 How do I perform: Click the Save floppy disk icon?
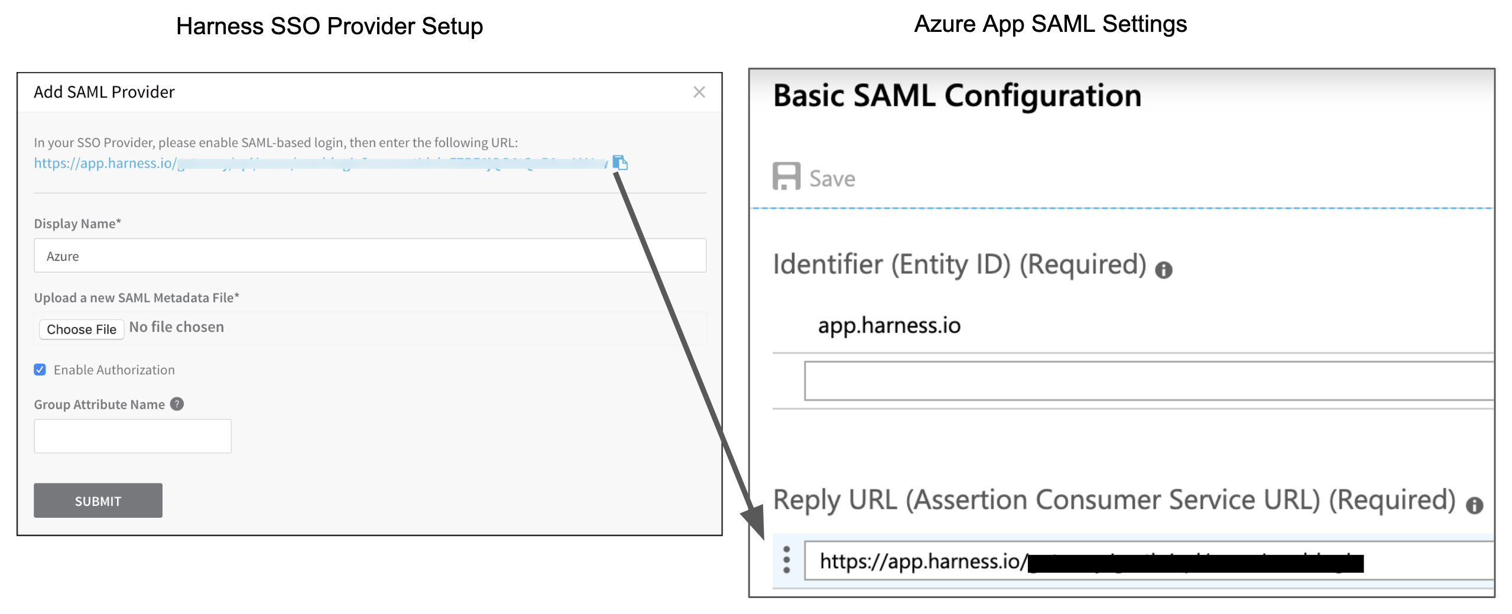786,177
